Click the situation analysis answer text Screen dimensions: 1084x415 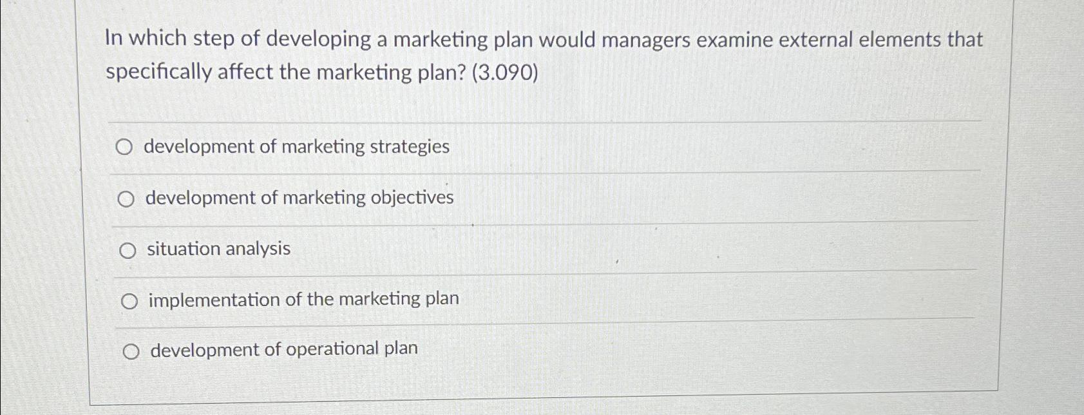[217, 249]
